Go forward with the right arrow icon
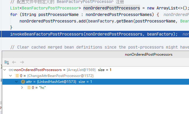This screenshot has height=114, width=189. (x=22, y=62)
